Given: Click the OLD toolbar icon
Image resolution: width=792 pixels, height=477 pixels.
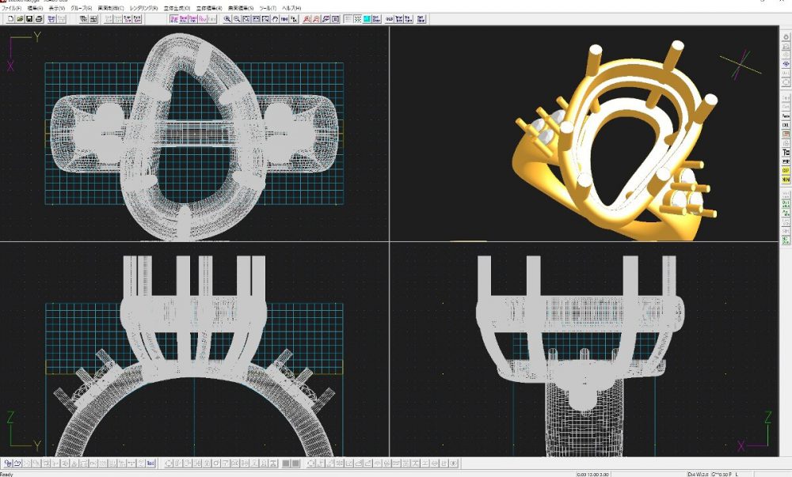Looking at the screenshot, I should click(x=390, y=19).
